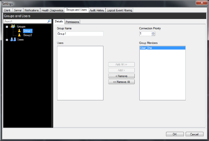Open the Audit History tab
The height and width of the screenshot is (141, 209).
click(97, 10)
